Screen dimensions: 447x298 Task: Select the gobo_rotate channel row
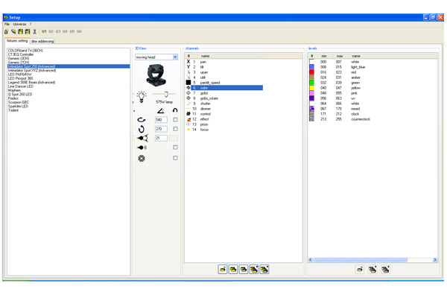pyautogui.click(x=209, y=98)
